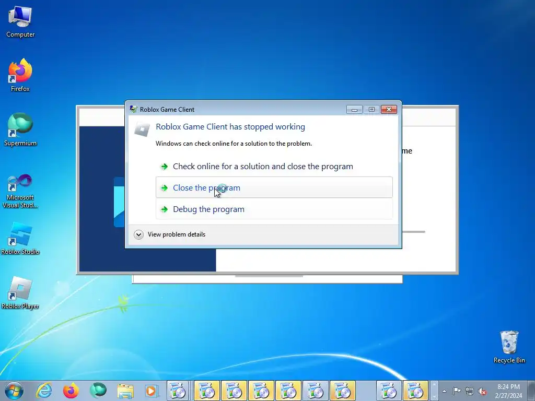The height and width of the screenshot is (401, 535).
Task: Click the Show desktop button on the taskbar
Action: click(x=531, y=391)
